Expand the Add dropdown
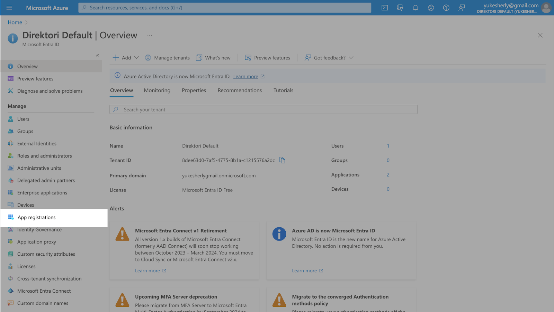This screenshot has height=312, width=554. pos(126,58)
